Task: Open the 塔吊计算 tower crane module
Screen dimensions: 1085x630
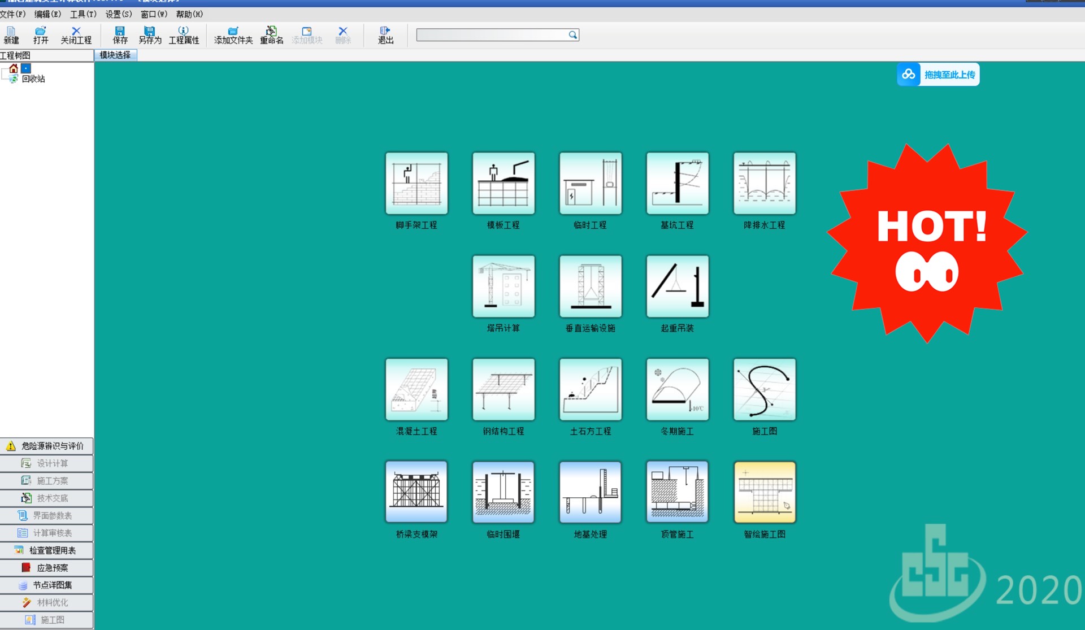Action: coord(503,286)
